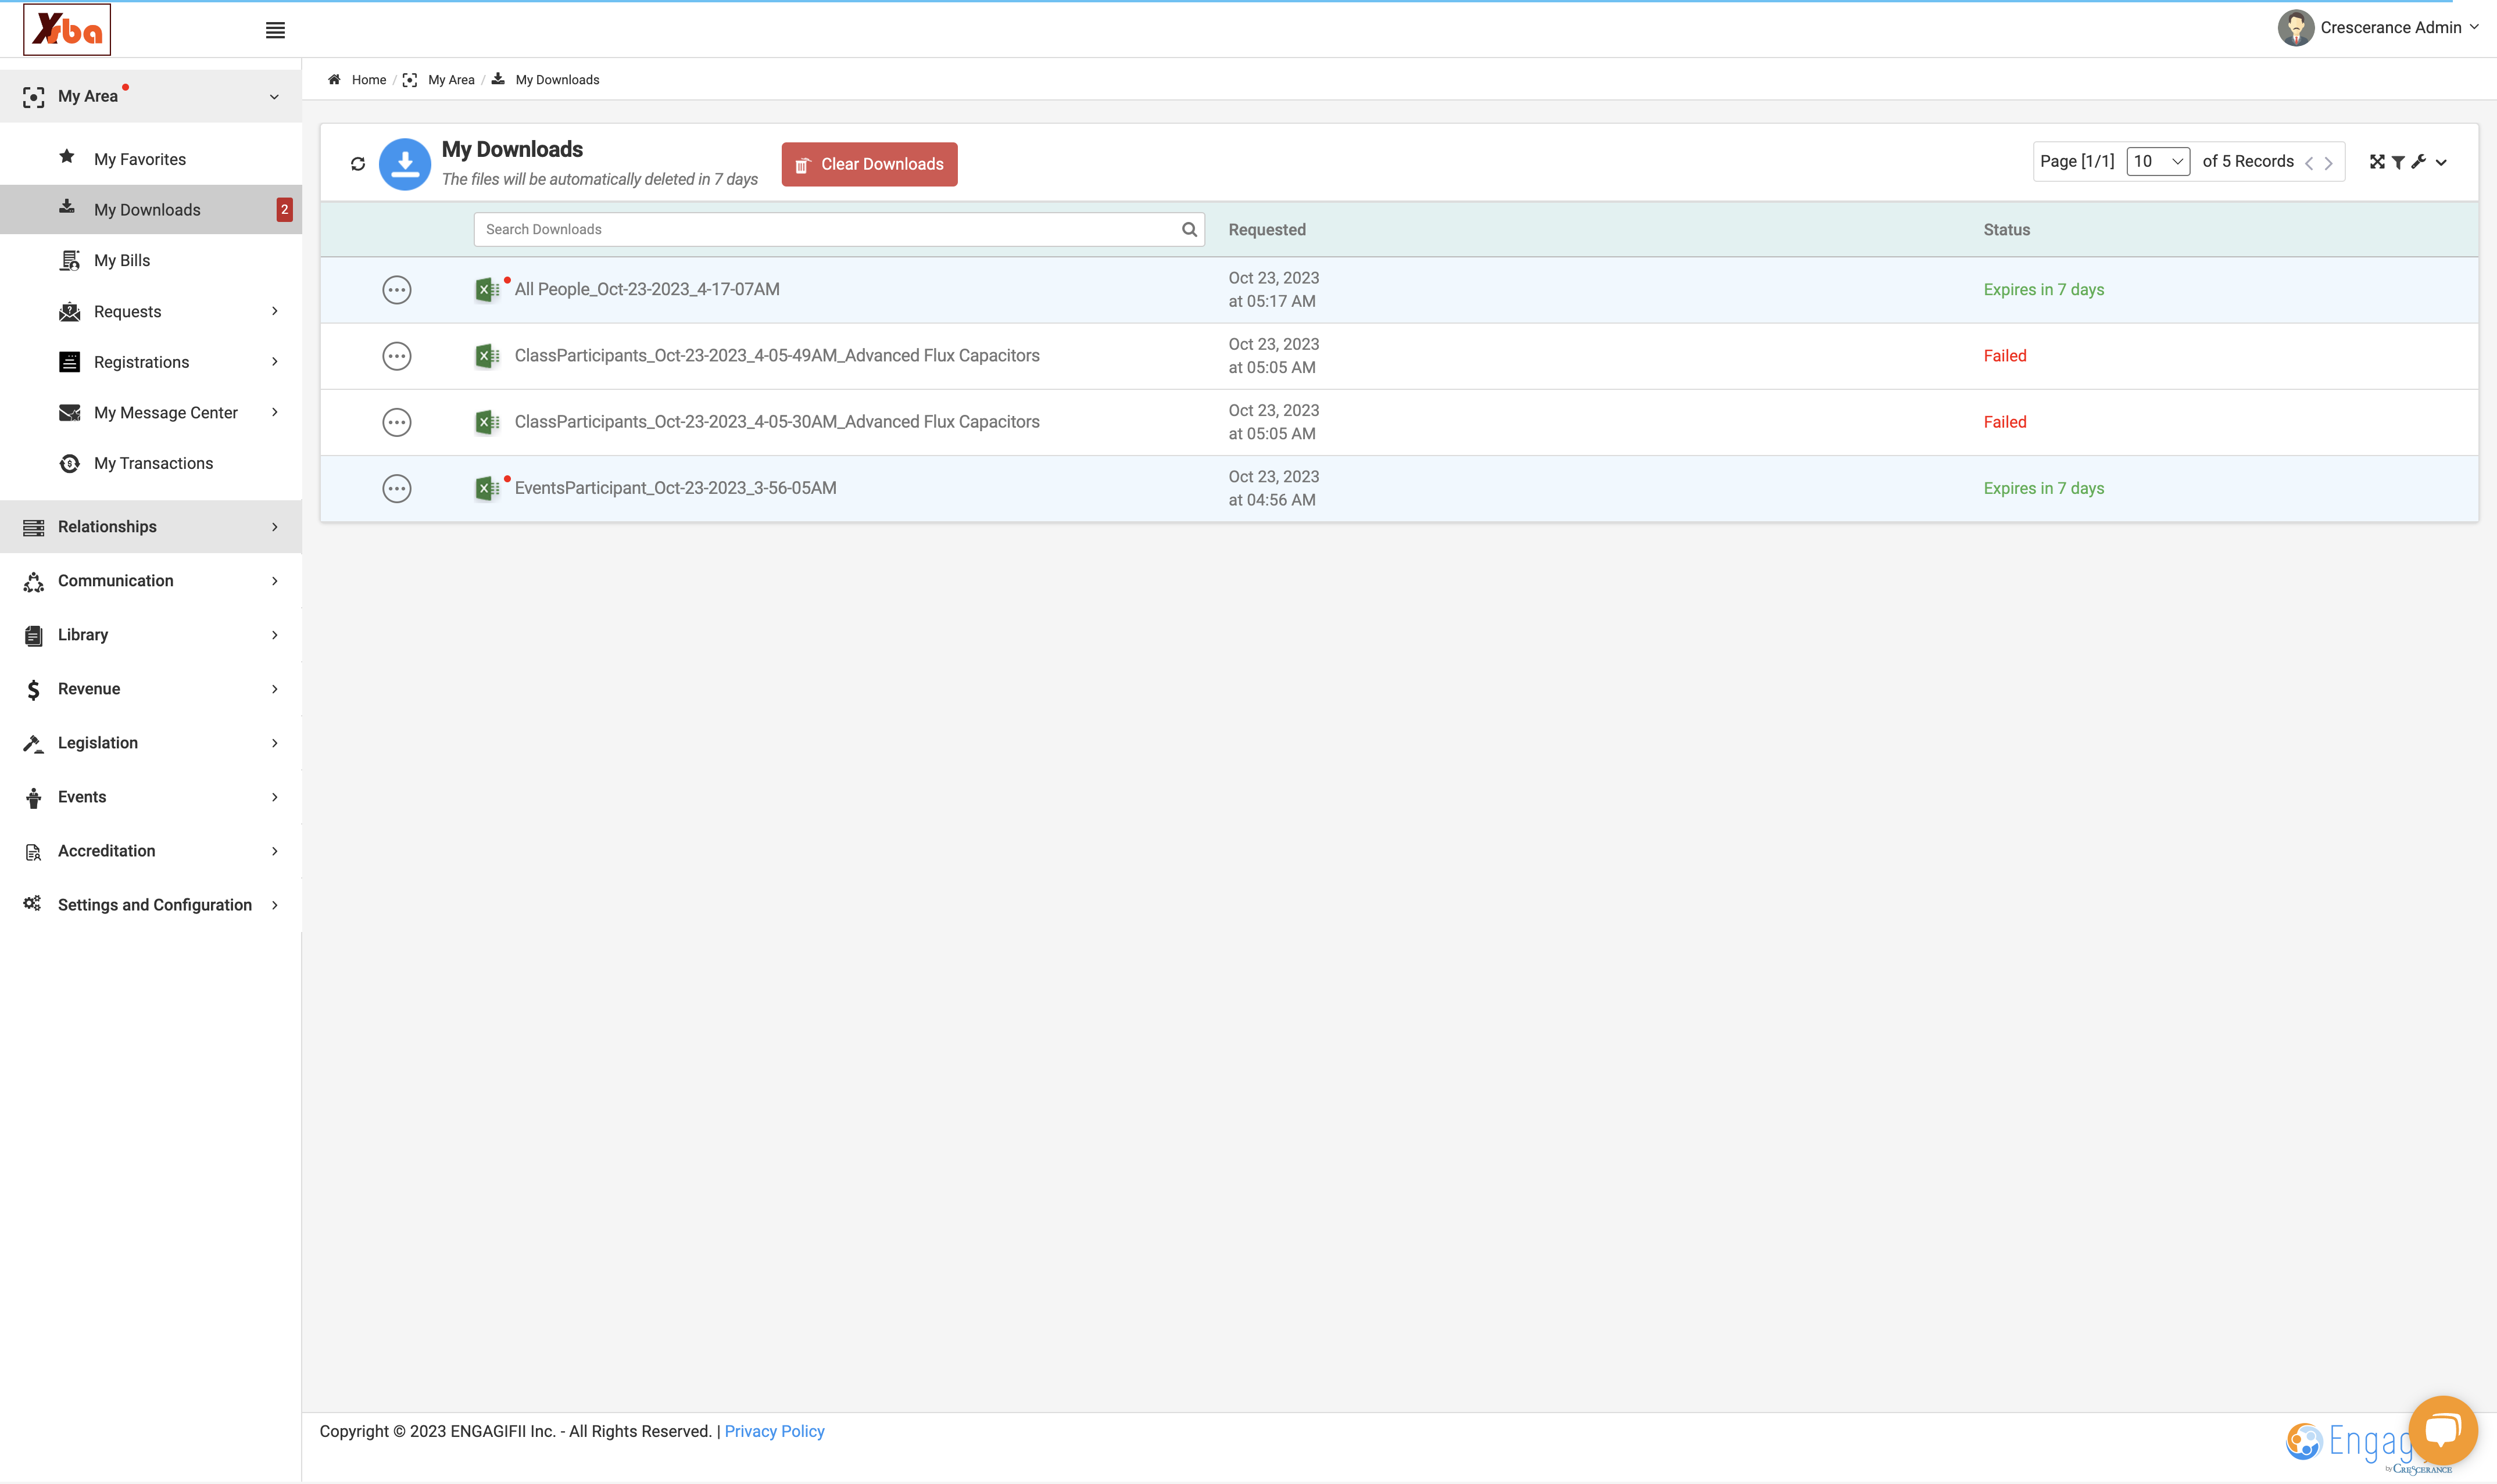Open options for ClassParticipants 4-05-30AM row
The image size is (2497, 1484).
point(397,422)
